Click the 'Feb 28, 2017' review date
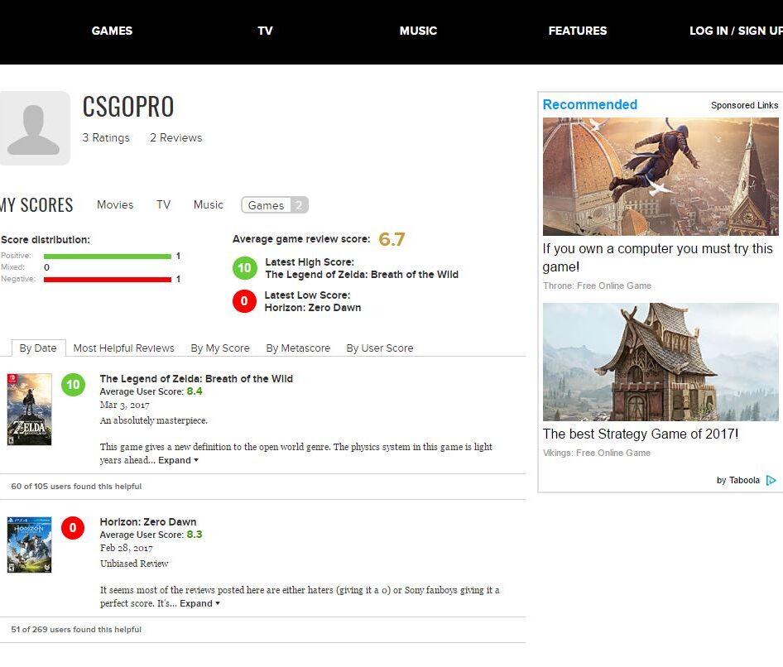The image size is (783, 667). [127, 548]
